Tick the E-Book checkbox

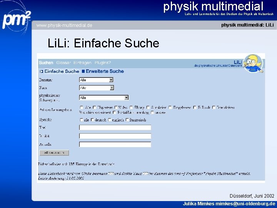point(195,107)
